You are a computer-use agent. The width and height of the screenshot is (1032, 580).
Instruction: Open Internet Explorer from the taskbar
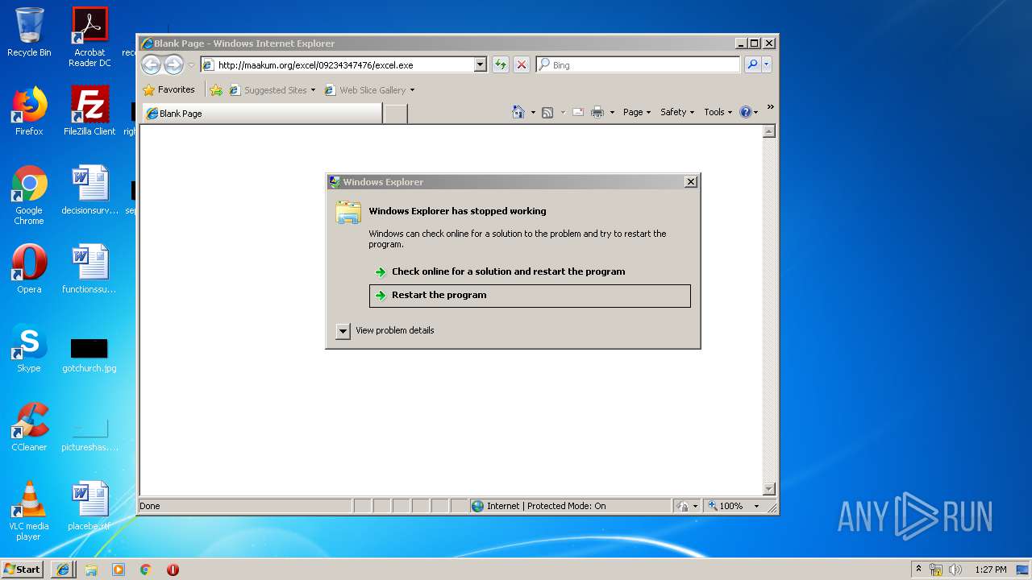pyautogui.click(x=64, y=570)
